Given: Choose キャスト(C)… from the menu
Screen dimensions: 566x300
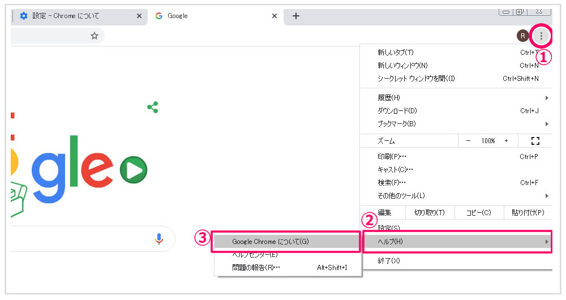Looking at the screenshot, I should click(456, 169).
